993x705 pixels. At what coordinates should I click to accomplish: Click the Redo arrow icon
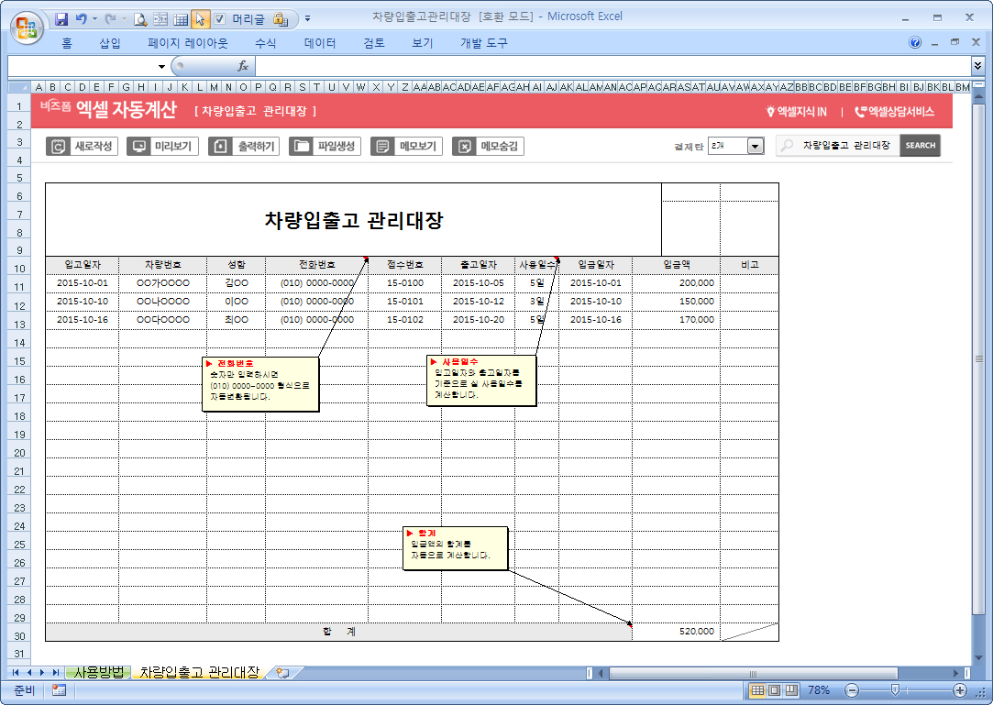click(110, 19)
